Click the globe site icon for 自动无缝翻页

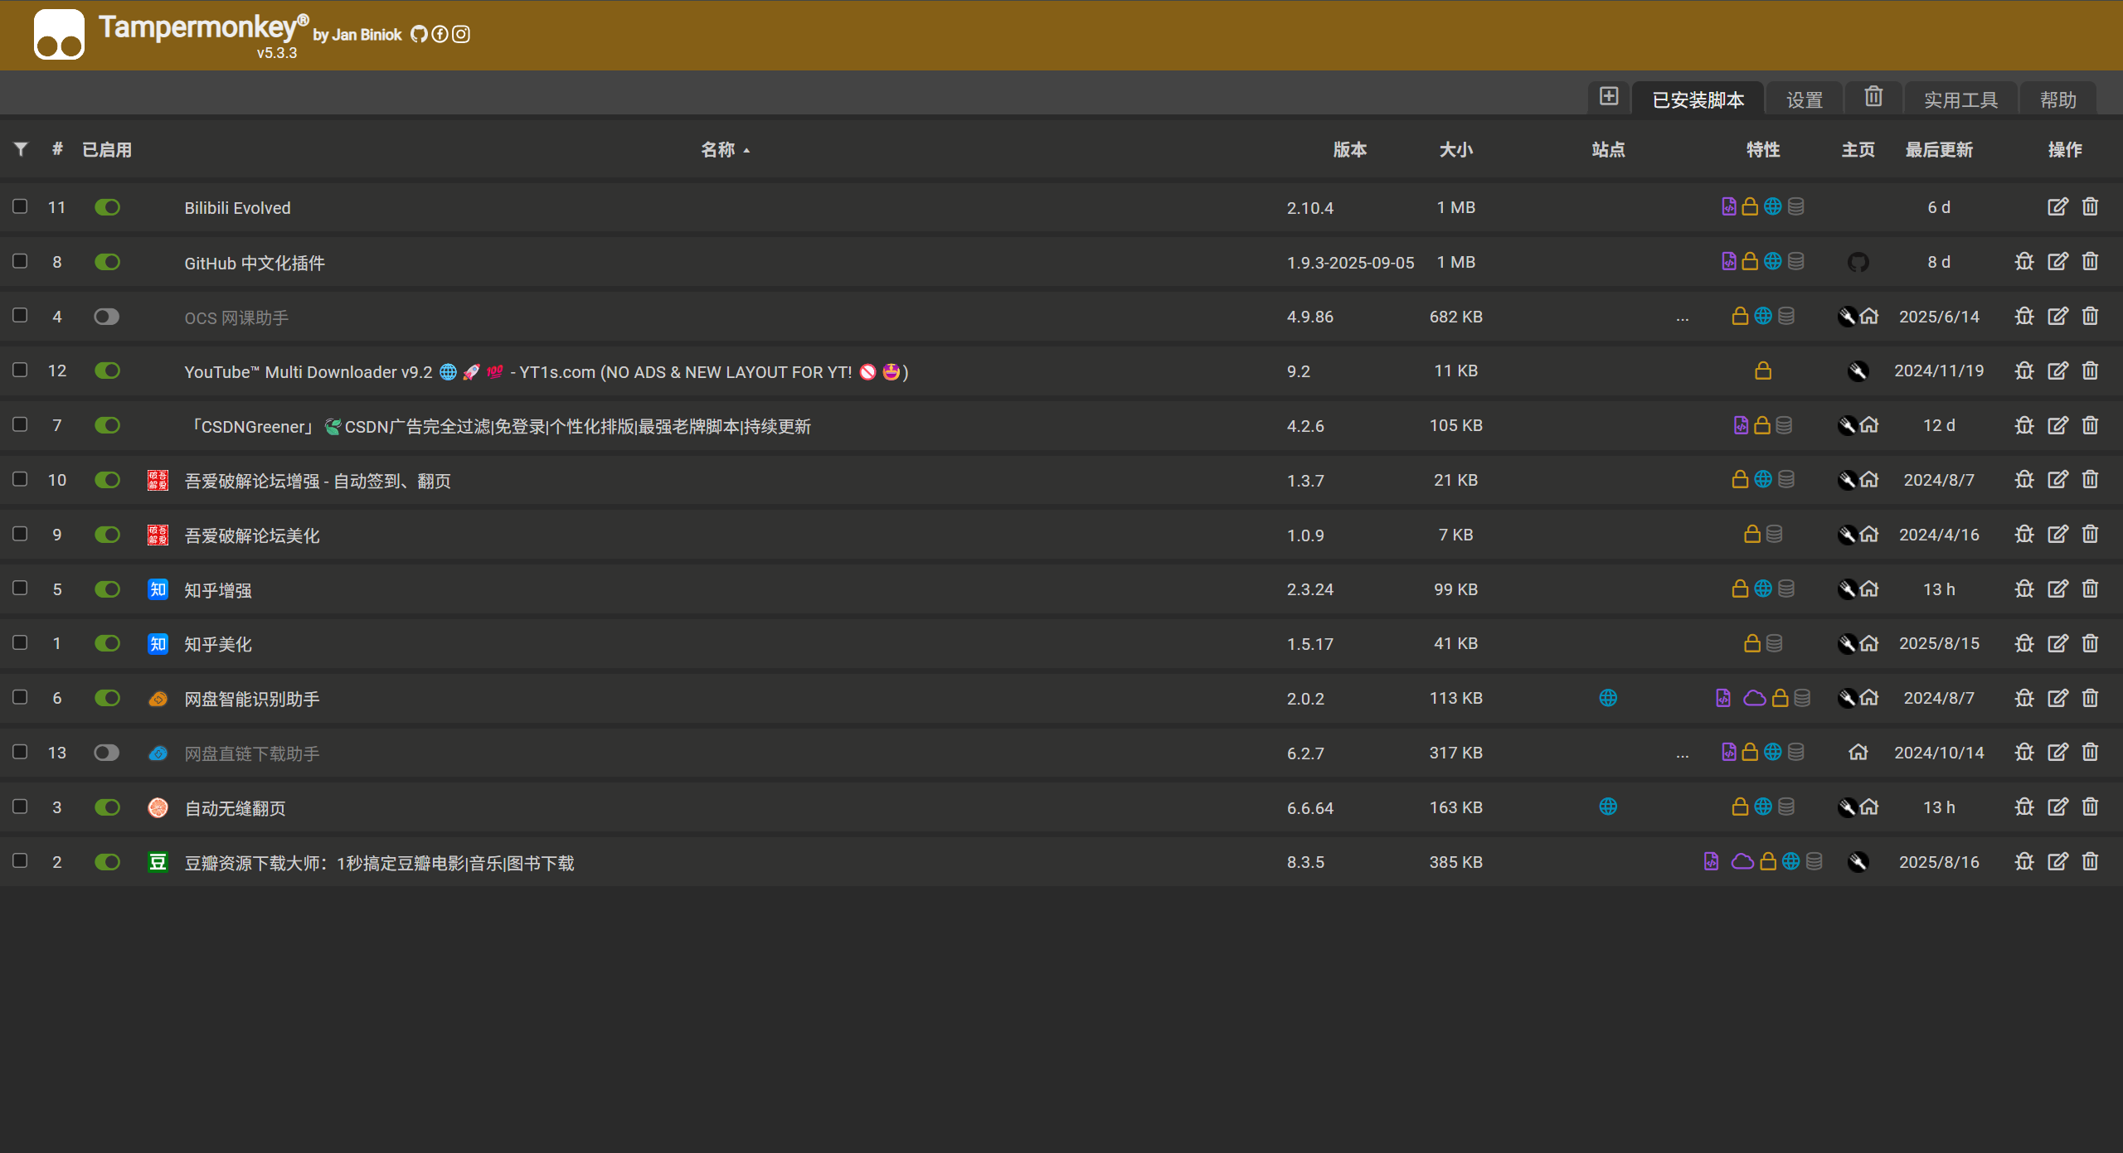pos(1608,807)
